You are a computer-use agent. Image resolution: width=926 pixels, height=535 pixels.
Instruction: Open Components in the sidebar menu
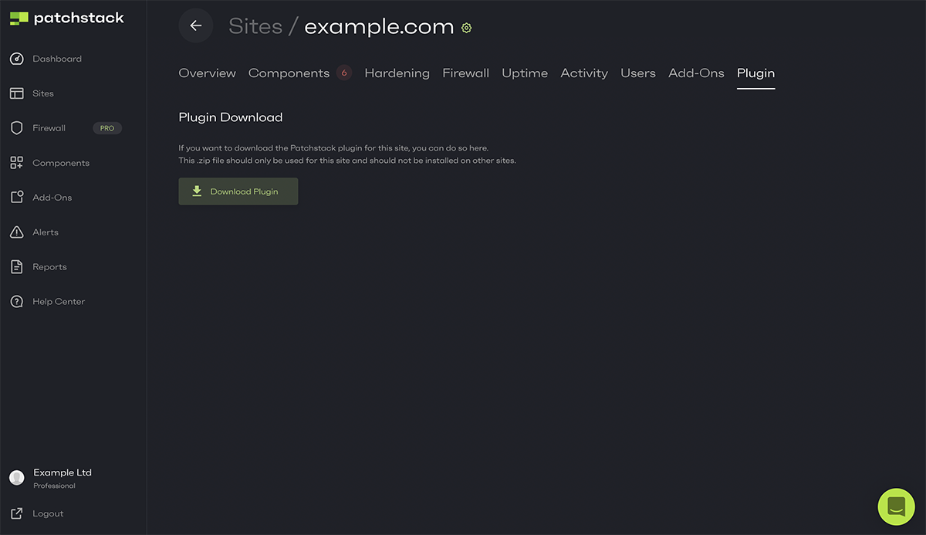tap(61, 163)
